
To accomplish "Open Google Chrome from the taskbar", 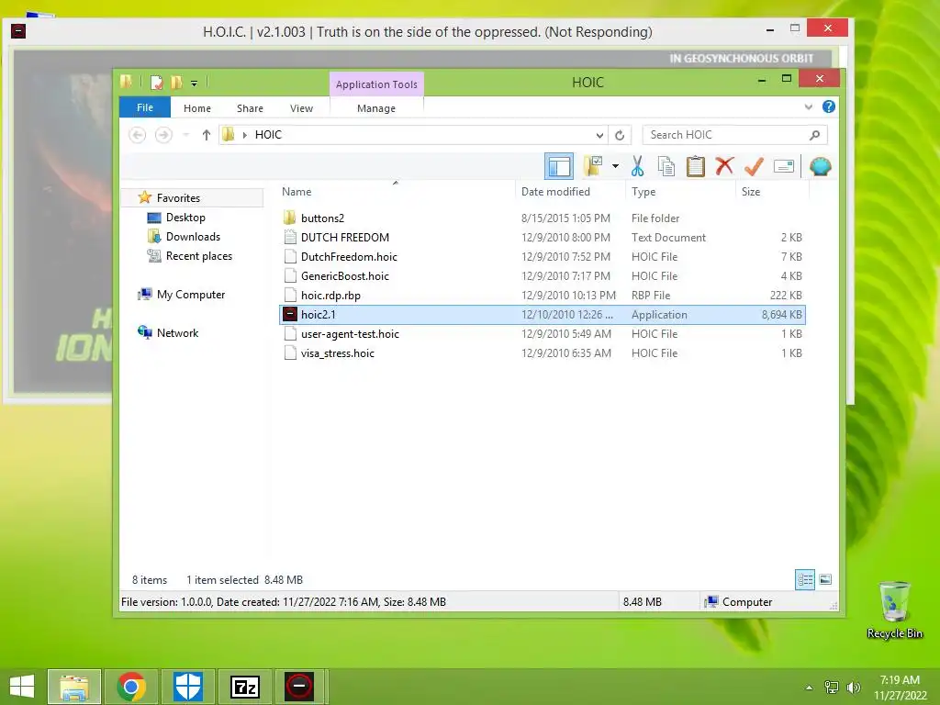I will pyautogui.click(x=131, y=687).
